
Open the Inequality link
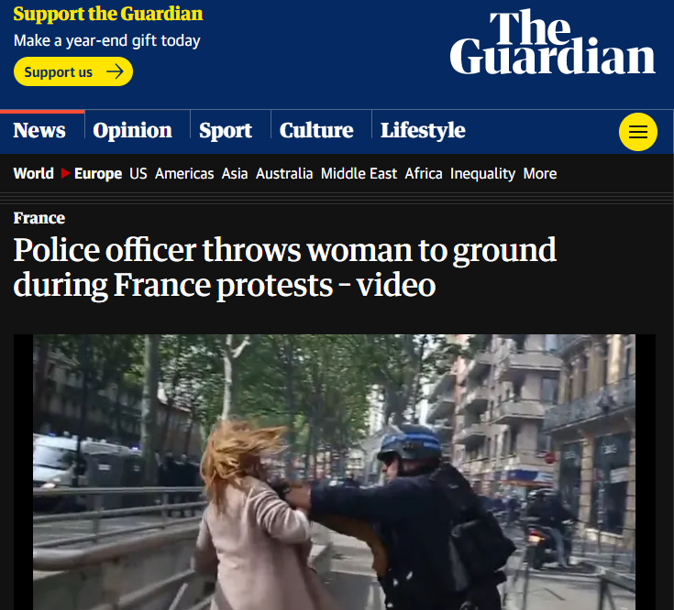pos(482,173)
